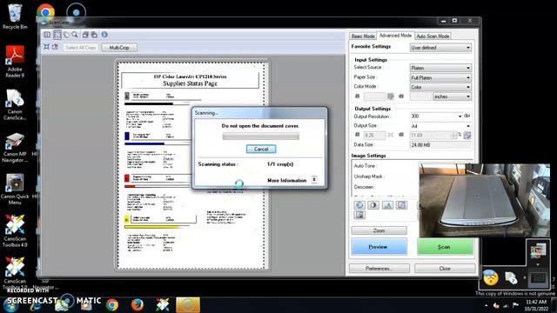Open the Histogram adjustment icon
557x313 pixels.
[387, 205]
